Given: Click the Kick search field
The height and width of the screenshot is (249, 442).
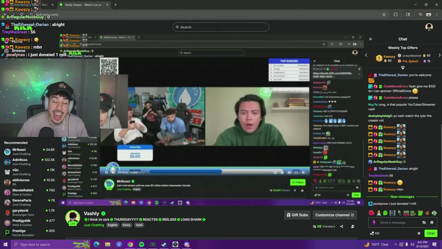Looking at the screenshot, I should point(221,27).
